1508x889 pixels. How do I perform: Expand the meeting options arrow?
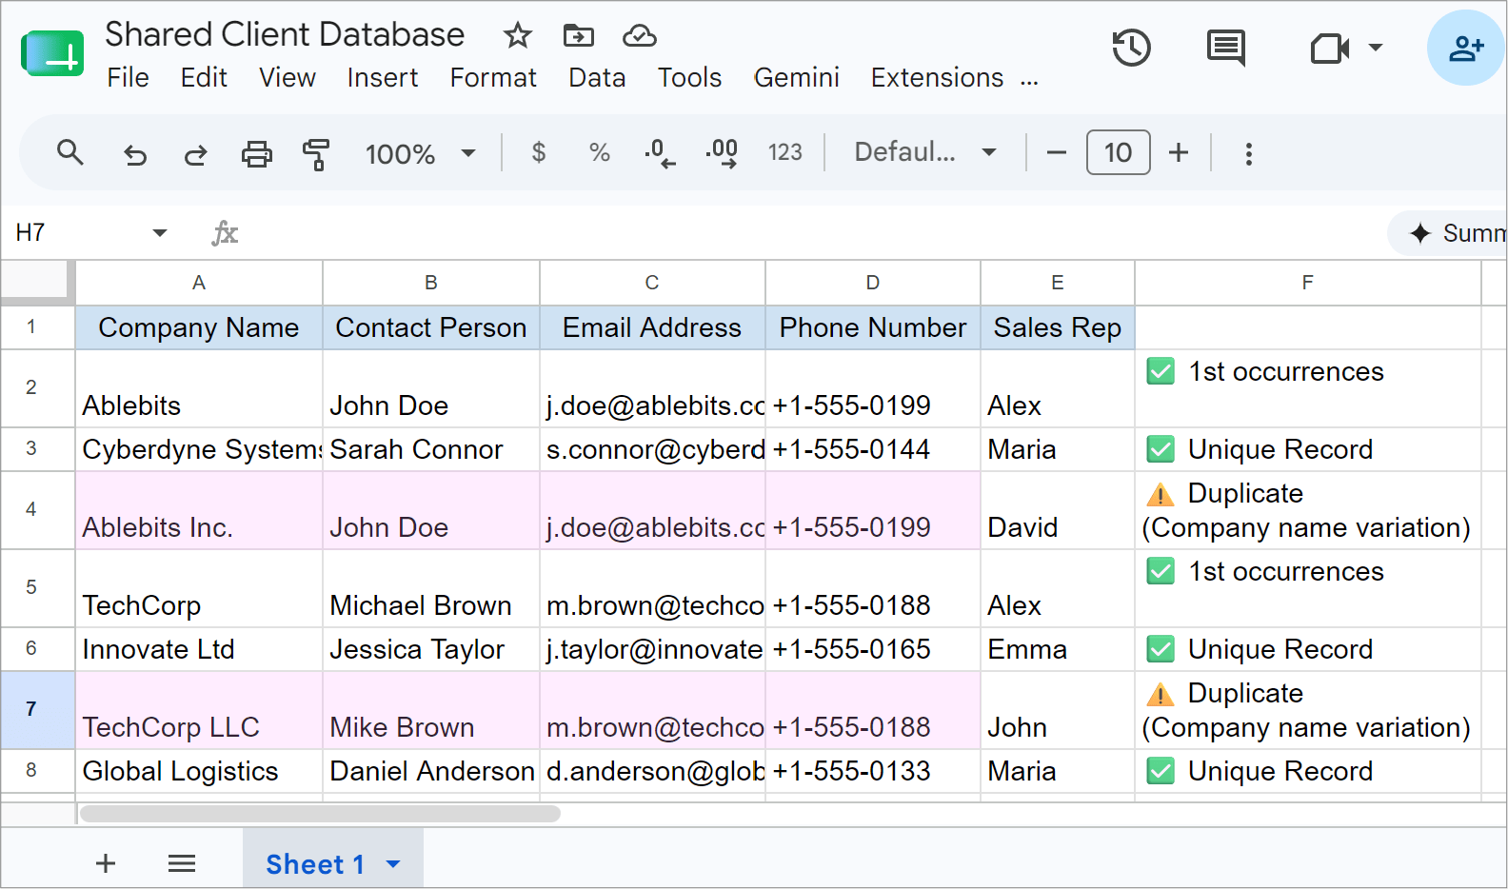(1376, 47)
